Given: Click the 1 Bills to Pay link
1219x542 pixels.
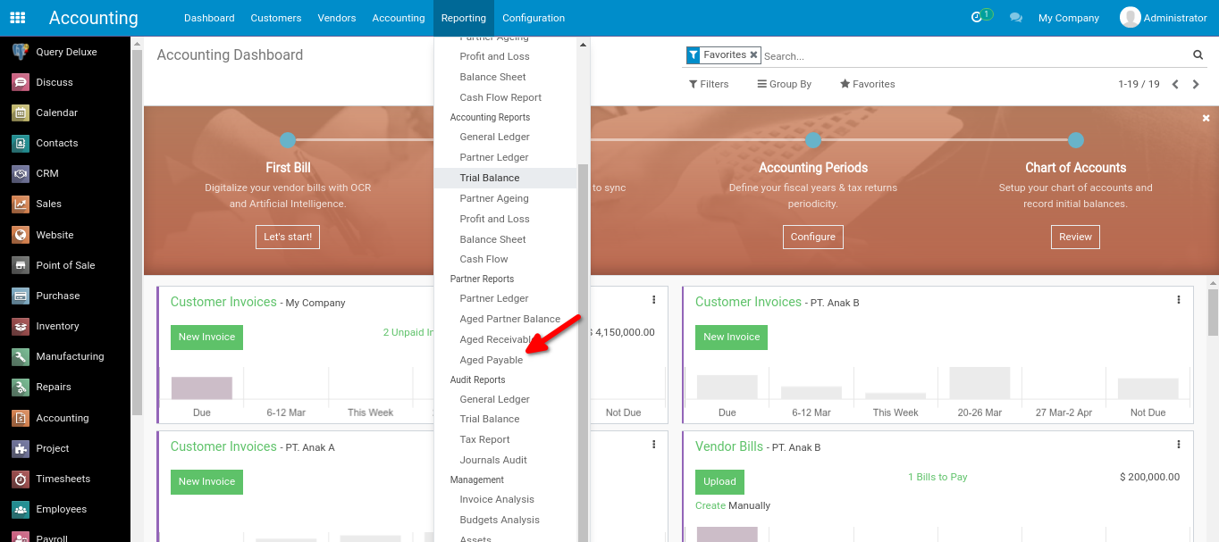Looking at the screenshot, I should [937, 477].
